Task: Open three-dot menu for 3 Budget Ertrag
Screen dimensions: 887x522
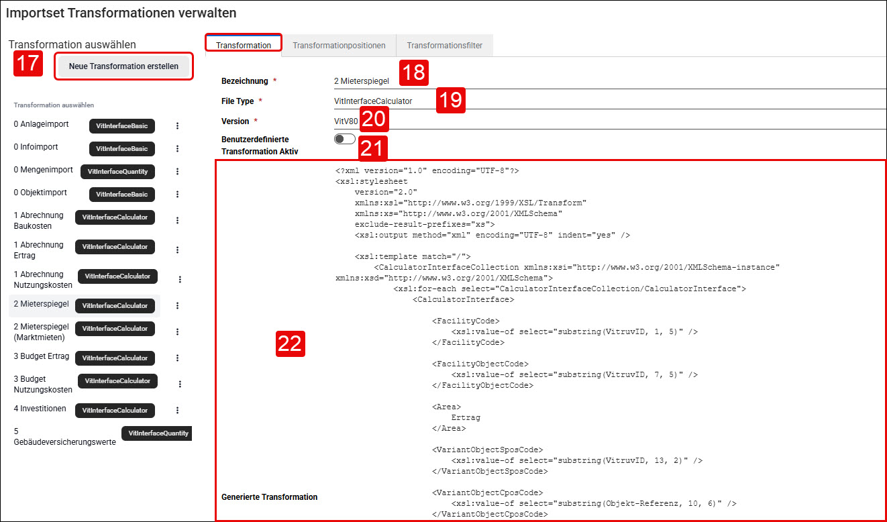Action: coord(177,358)
